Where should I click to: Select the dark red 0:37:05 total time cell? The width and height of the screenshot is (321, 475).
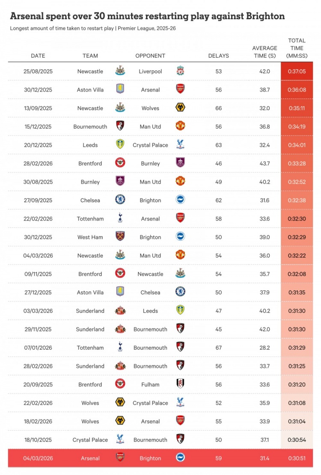(297, 71)
